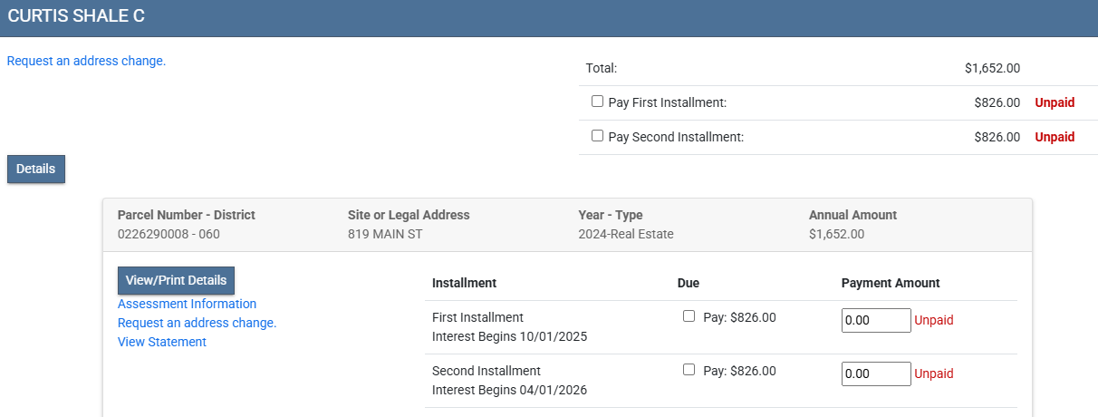Click the top Request an address change link
Viewport: 1098px width, 417px height.
point(86,62)
